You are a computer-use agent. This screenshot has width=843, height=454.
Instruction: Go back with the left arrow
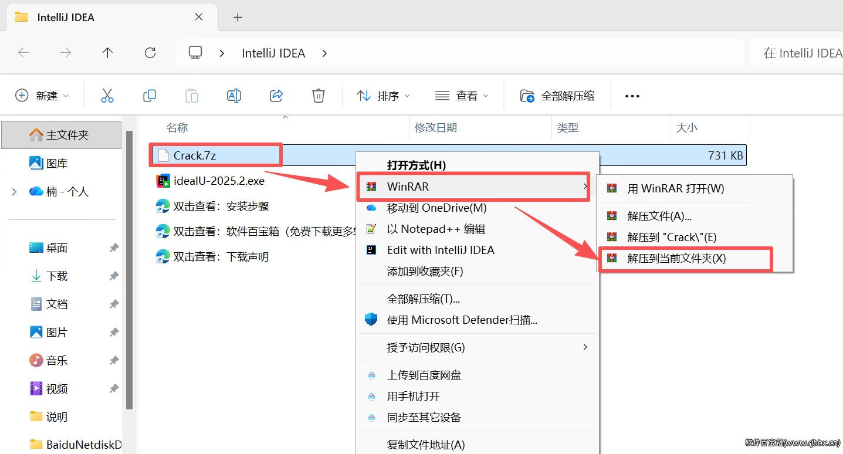(x=23, y=53)
